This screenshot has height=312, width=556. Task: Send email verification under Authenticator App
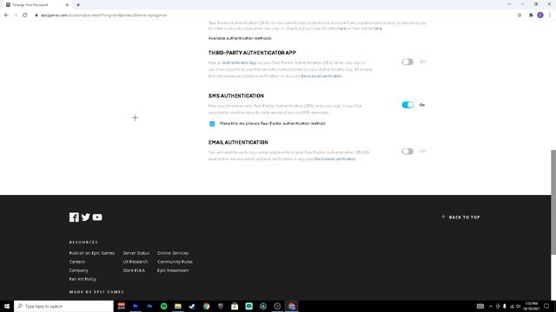coord(321,76)
